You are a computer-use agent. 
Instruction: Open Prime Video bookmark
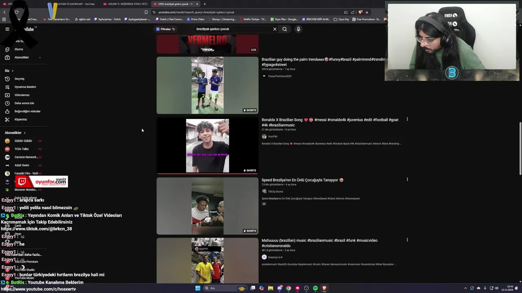[195, 19]
